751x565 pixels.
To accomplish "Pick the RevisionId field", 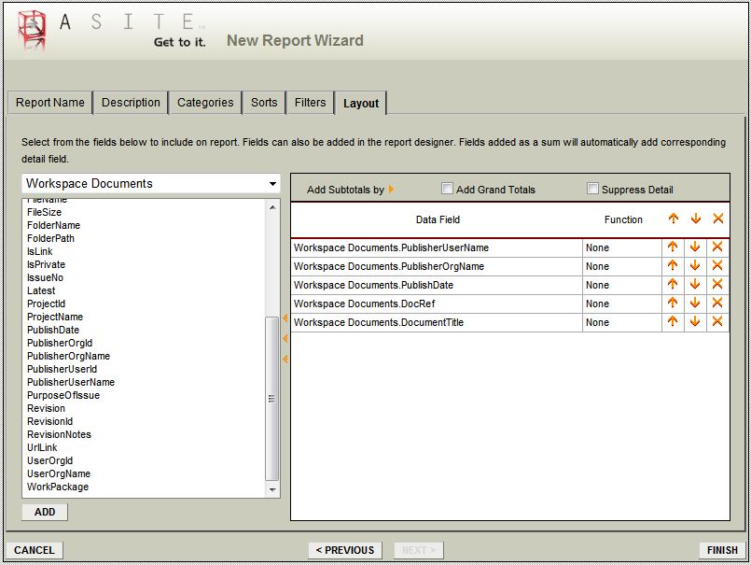I will (50, 421).
